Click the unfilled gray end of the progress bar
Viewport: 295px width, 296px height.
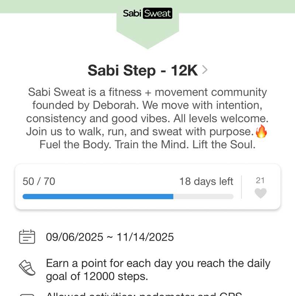[x=203, y=197]
